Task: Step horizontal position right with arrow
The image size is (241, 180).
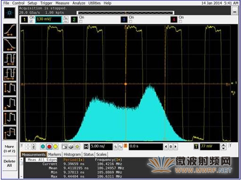Action: click(x=175, y=146)
